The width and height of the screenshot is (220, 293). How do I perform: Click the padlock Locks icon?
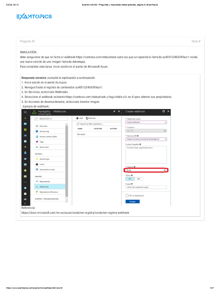coord(37,164)
